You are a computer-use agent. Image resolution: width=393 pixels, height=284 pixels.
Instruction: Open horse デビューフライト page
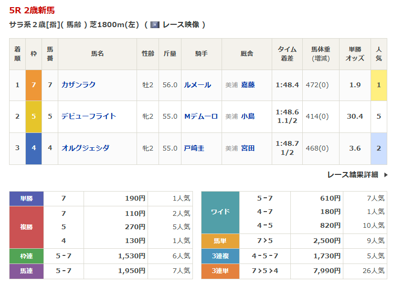(x=89, y=116)
